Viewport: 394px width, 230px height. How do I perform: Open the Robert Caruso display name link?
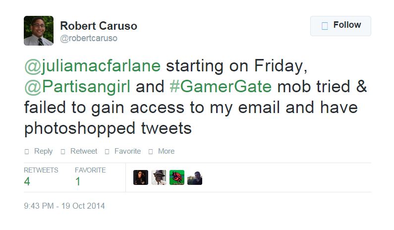tap(99, 26)
